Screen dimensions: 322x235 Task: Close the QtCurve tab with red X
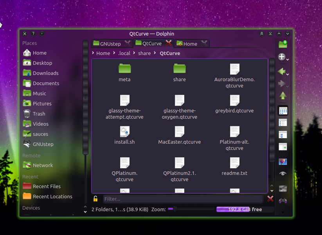coord(169,43)
